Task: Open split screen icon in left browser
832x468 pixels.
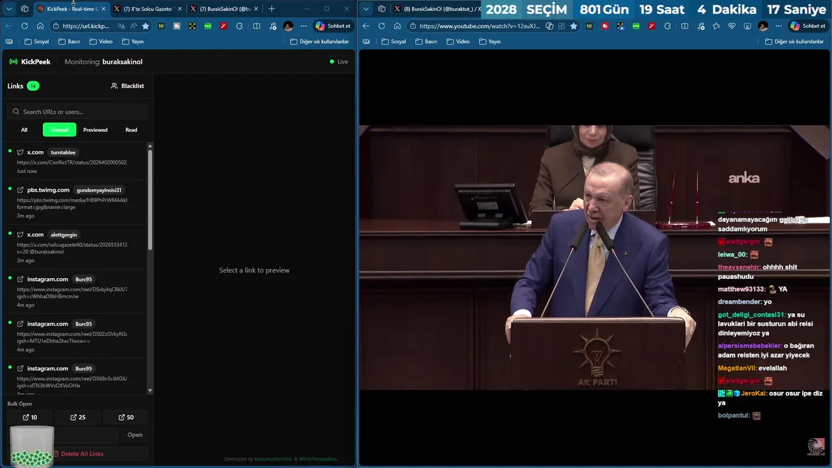Action: (x=257, y=26)
